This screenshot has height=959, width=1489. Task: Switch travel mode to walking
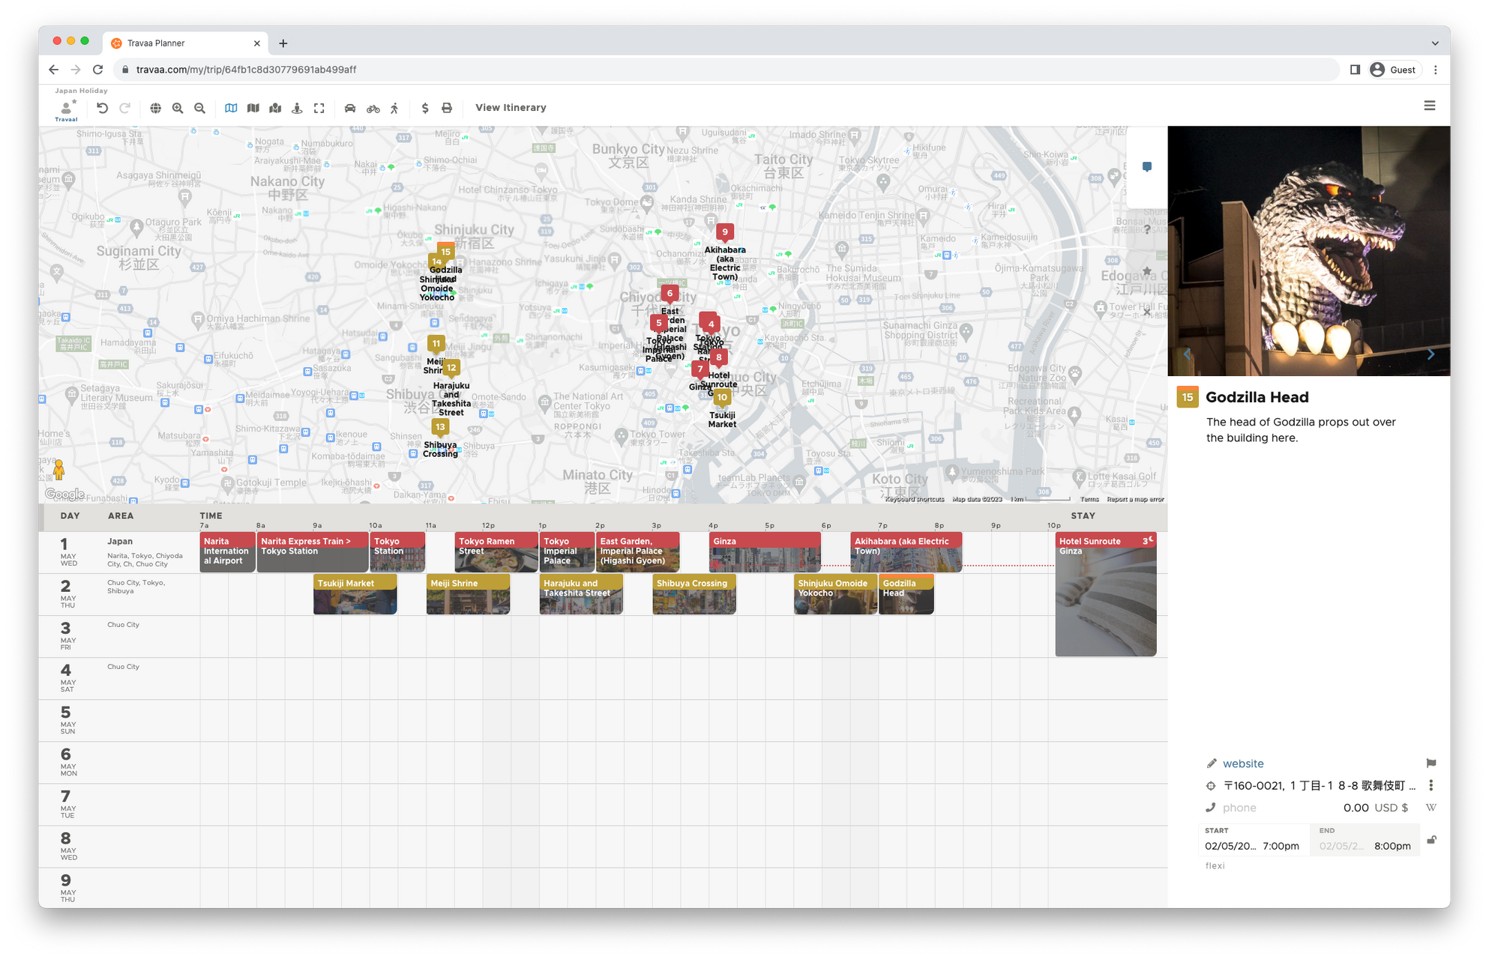[394, 108]
